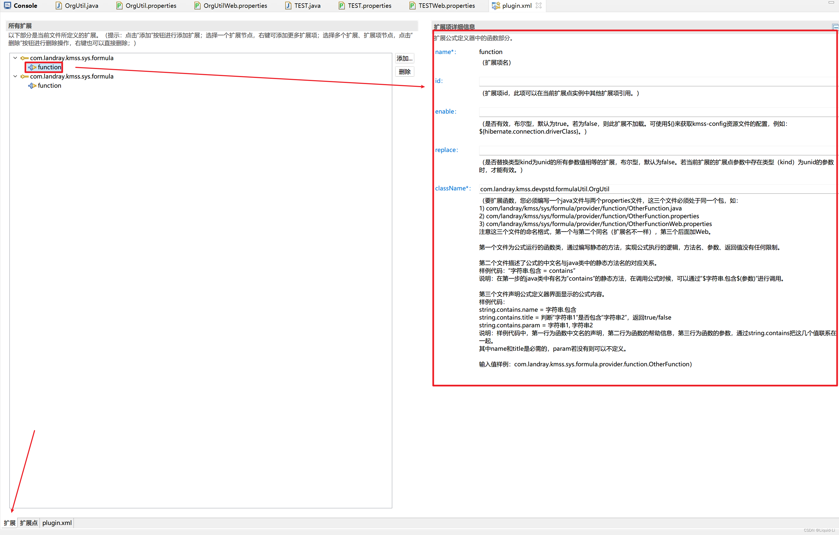Close the plugin.xml editor tab

point(539,5)
